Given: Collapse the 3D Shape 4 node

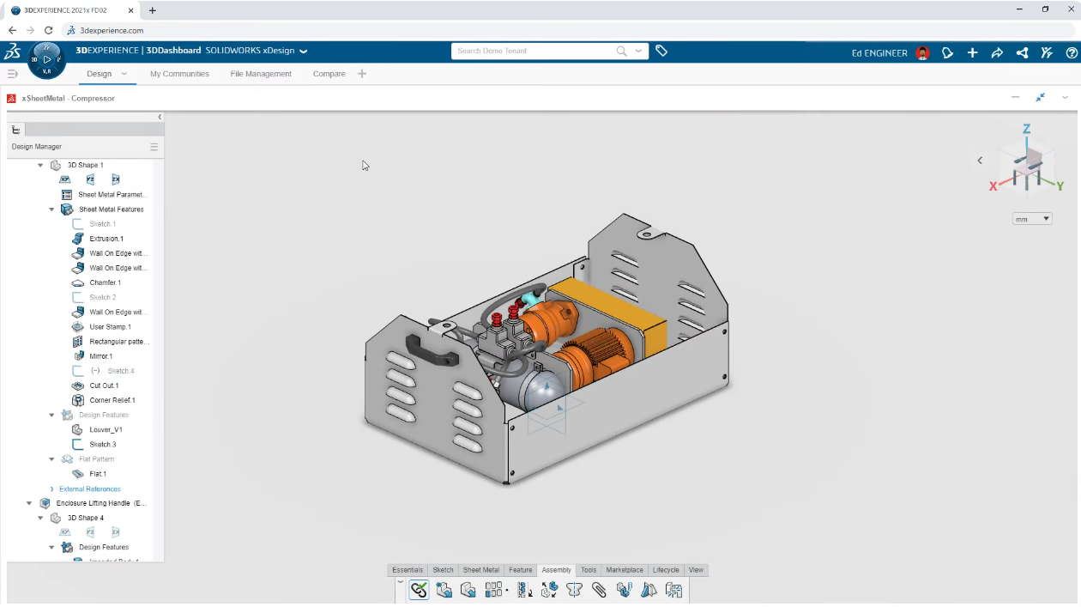Looking at the screenshot, I should click(x=40, y=518).
